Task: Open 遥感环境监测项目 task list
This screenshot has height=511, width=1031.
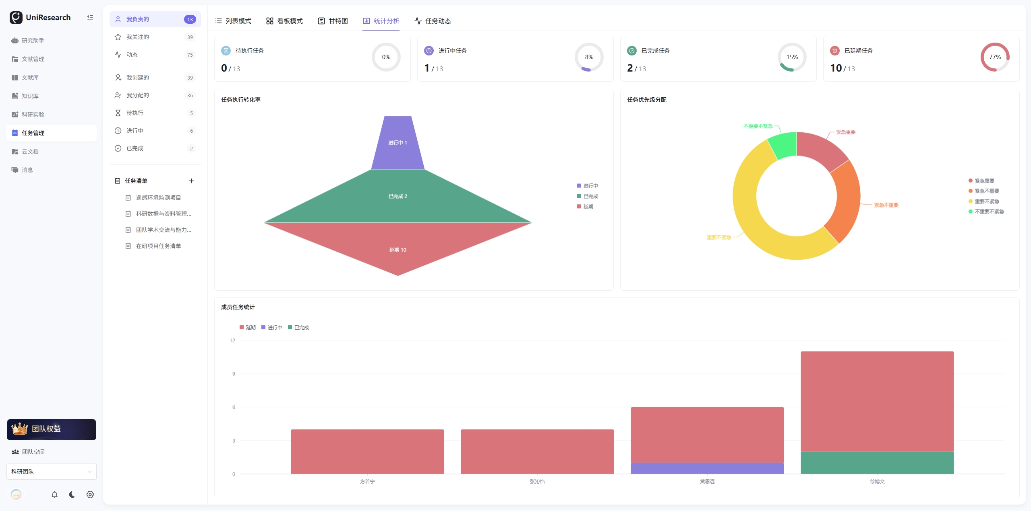Action: [x=158, y=198]
